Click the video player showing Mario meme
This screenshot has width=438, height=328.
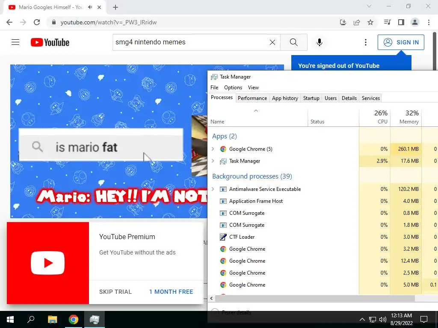pyautogui.click(x=109, y=141)
